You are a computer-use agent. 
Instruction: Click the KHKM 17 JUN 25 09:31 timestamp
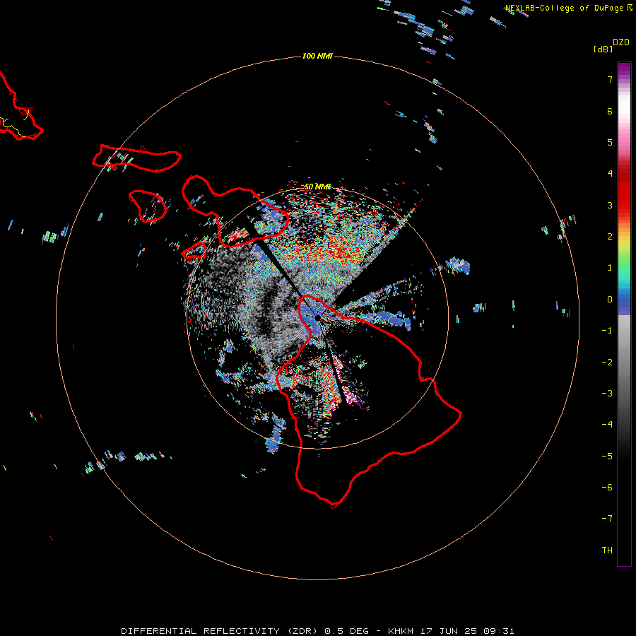click(451, 631)
